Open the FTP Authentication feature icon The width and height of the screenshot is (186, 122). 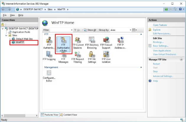tap(49, 43)
